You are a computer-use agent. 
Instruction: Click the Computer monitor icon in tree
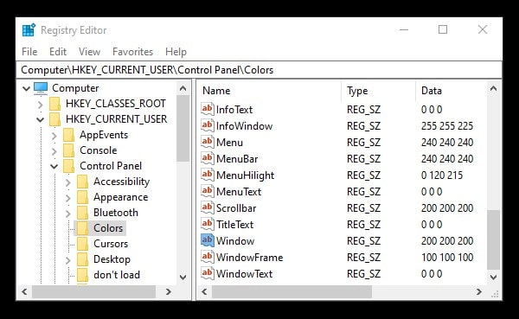pos(41,88)
